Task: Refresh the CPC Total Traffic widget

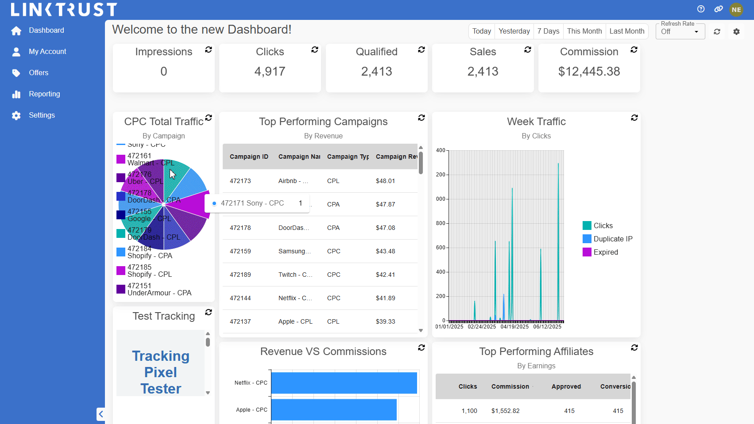Action: click(209, 118)
